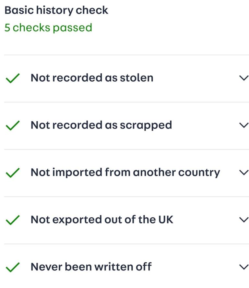The image size is (249, 288).
Task: Tap green check next to Never been written off
Action: click(x=13, y=268)
